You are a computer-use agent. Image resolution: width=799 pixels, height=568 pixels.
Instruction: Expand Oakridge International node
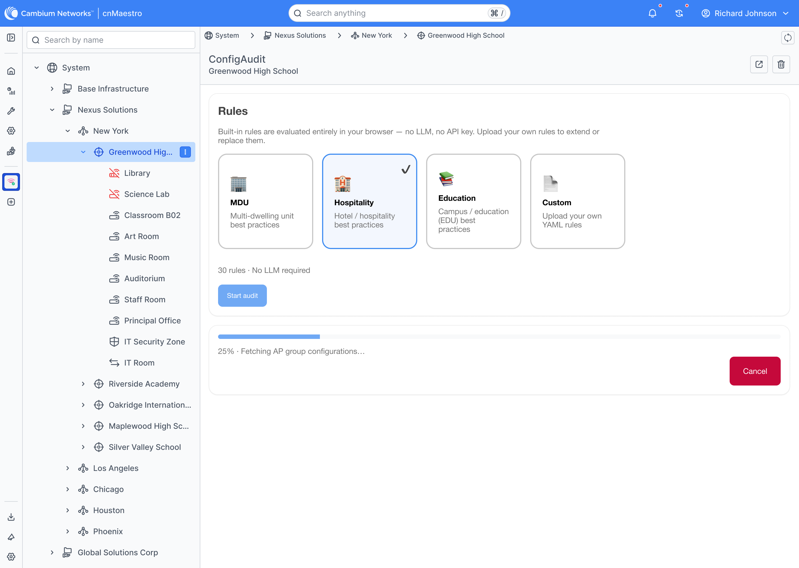click(x=83, y=405)
